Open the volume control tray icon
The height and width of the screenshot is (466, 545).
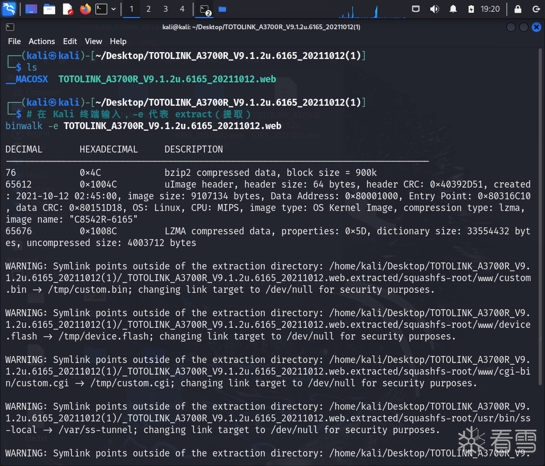tap(434, 9)
